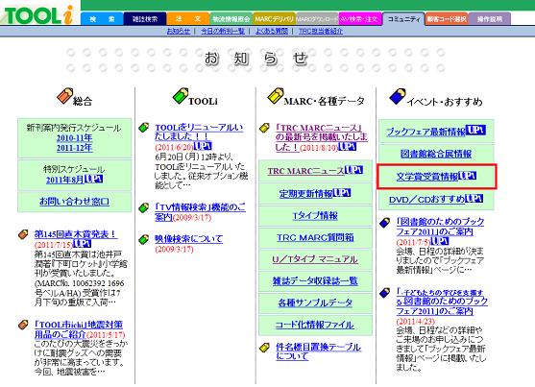Open 図書館のためのブックフェア2011のご案内 link
Image resolution: width=535 pixels, height=387 pixels.
point(440,227)
